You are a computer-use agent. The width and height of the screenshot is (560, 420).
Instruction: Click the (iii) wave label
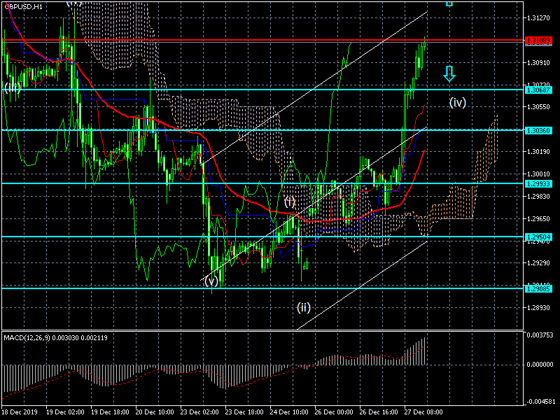click(13, 87)
